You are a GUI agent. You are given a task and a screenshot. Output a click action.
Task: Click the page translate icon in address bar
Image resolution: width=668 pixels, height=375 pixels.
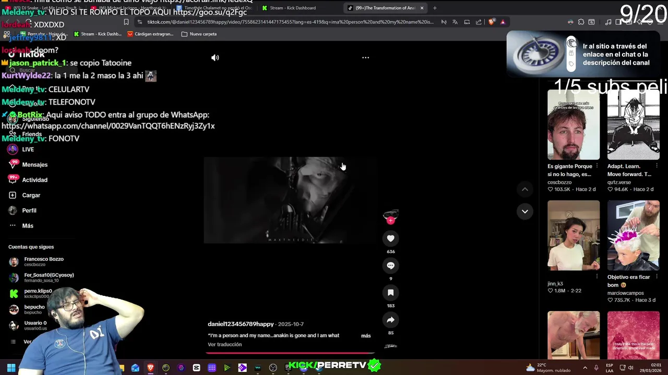click(x=455, y=22)
